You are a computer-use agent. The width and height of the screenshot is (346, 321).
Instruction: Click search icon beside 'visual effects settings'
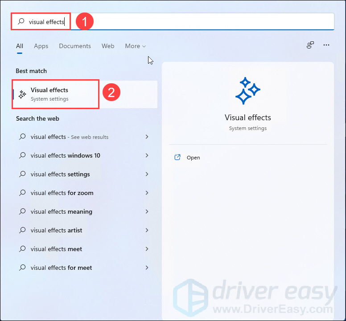[22, 174]
